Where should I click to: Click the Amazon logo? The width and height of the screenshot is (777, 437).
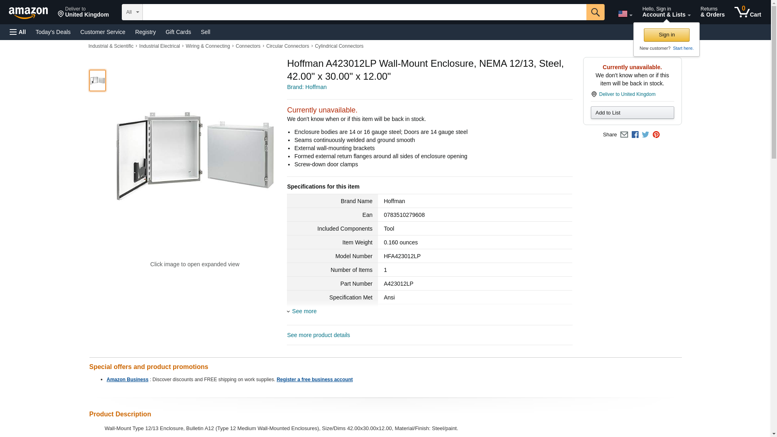28,13
